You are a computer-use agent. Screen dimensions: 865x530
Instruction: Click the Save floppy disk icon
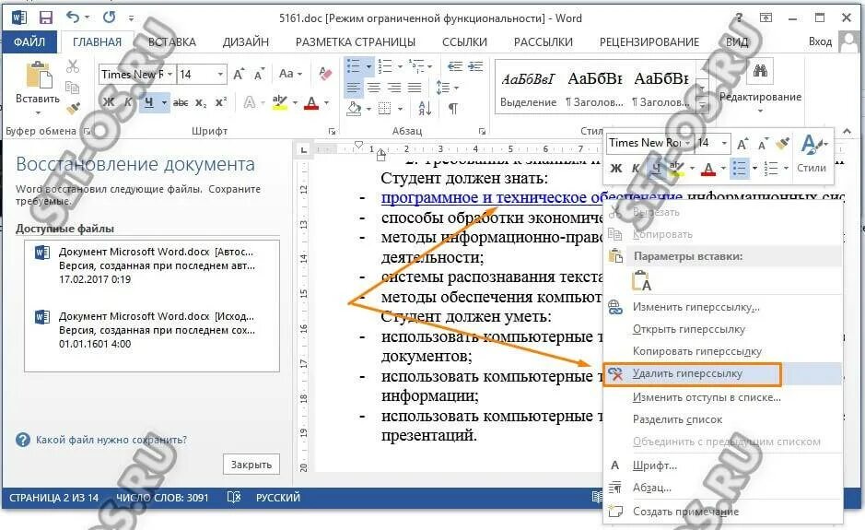tap(46, 18)
